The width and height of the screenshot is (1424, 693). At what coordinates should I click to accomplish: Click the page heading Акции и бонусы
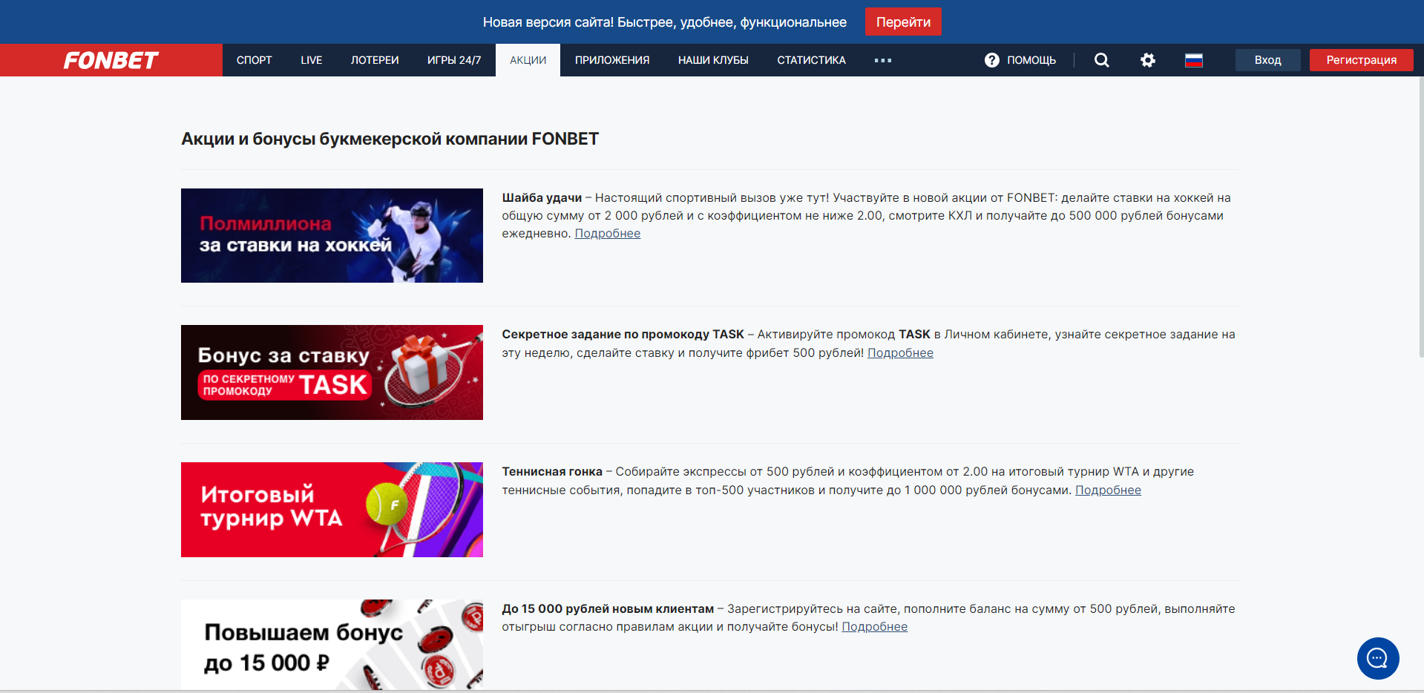pos(390,139)
